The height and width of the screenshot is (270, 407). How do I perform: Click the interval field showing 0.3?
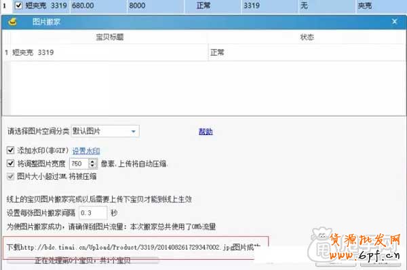point(93,213)
